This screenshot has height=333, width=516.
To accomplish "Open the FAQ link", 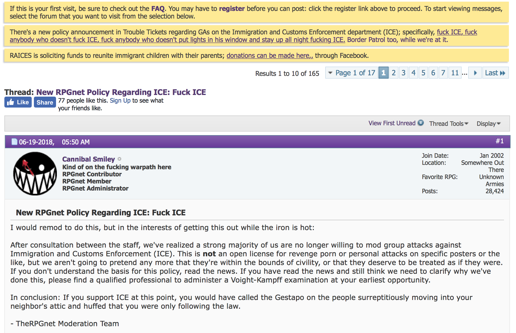I will click(x=158, y=8).
